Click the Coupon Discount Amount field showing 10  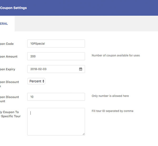(x=56, y=97)
